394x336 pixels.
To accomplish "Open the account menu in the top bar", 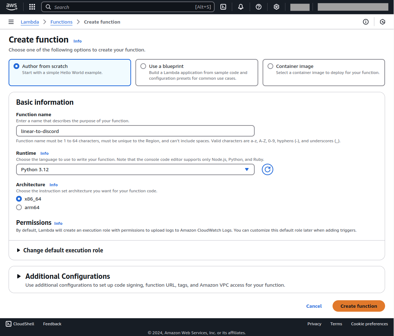I will pyautogui.click(x=353, y=7).
